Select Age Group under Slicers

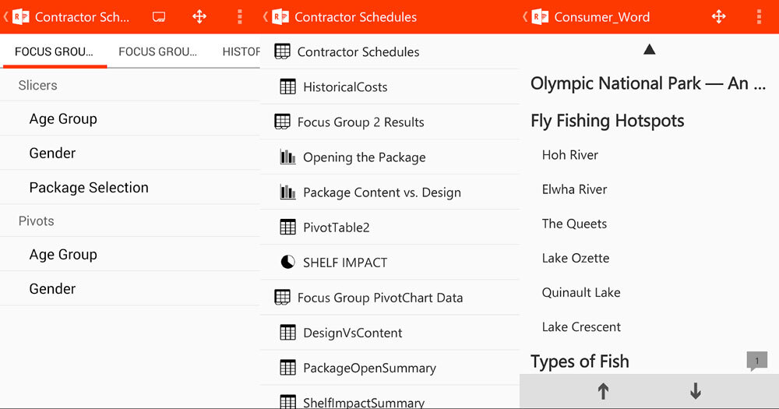[63, 119]
